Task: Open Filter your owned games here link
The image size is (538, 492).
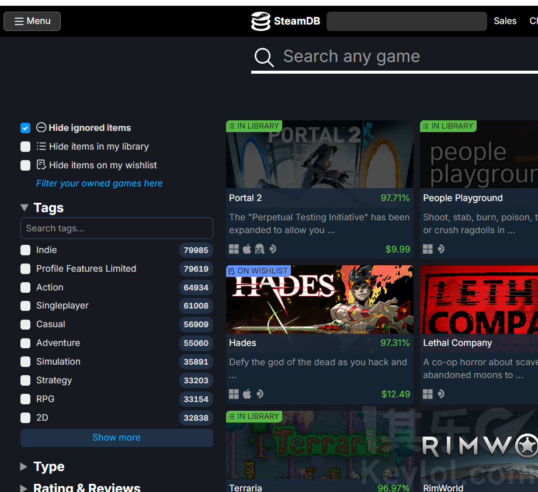Action: pyautogui.click(x=99, y=183)
